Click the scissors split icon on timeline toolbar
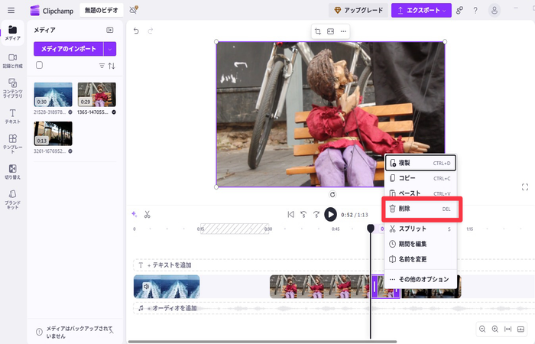Screen dimensions: 535x344 [147, 214]
